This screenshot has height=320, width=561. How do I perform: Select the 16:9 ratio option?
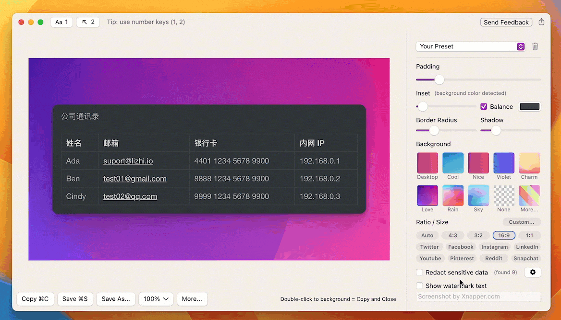[504, 235]
